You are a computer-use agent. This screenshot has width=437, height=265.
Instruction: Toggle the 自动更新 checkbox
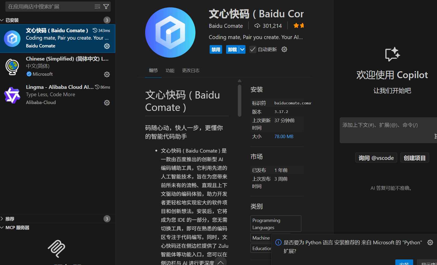pos(253,49)
